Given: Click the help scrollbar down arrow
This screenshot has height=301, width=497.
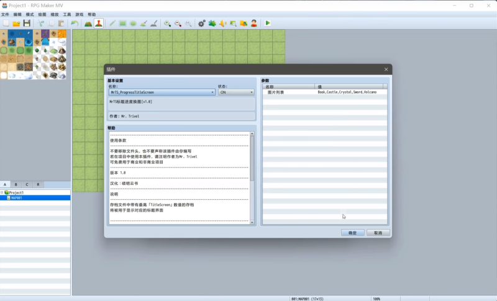Looking at the screenshot, I should pyautogui.click(x=252, y=223).
